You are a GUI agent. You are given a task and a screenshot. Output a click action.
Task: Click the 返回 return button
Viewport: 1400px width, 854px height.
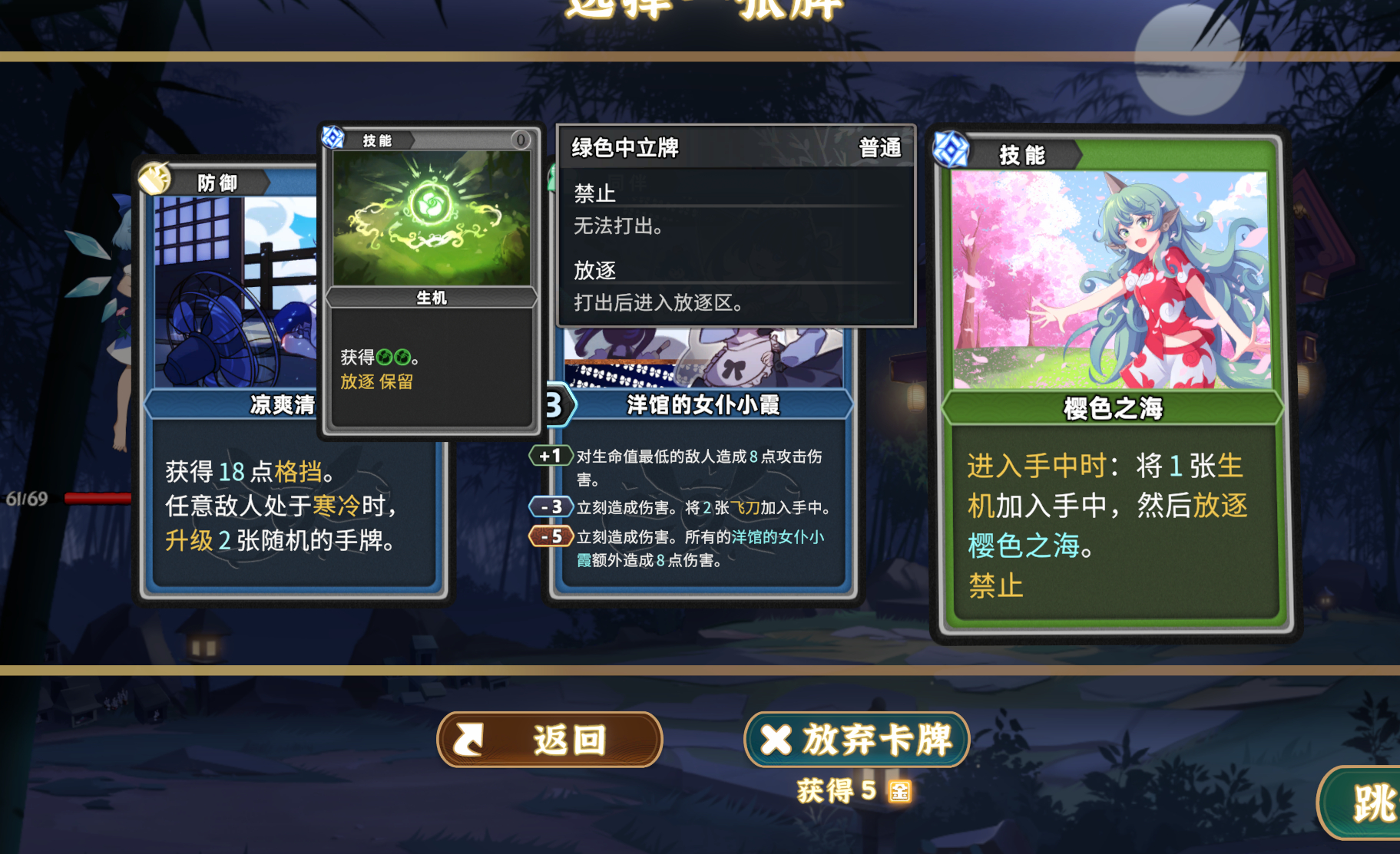(x=549, y=740)
